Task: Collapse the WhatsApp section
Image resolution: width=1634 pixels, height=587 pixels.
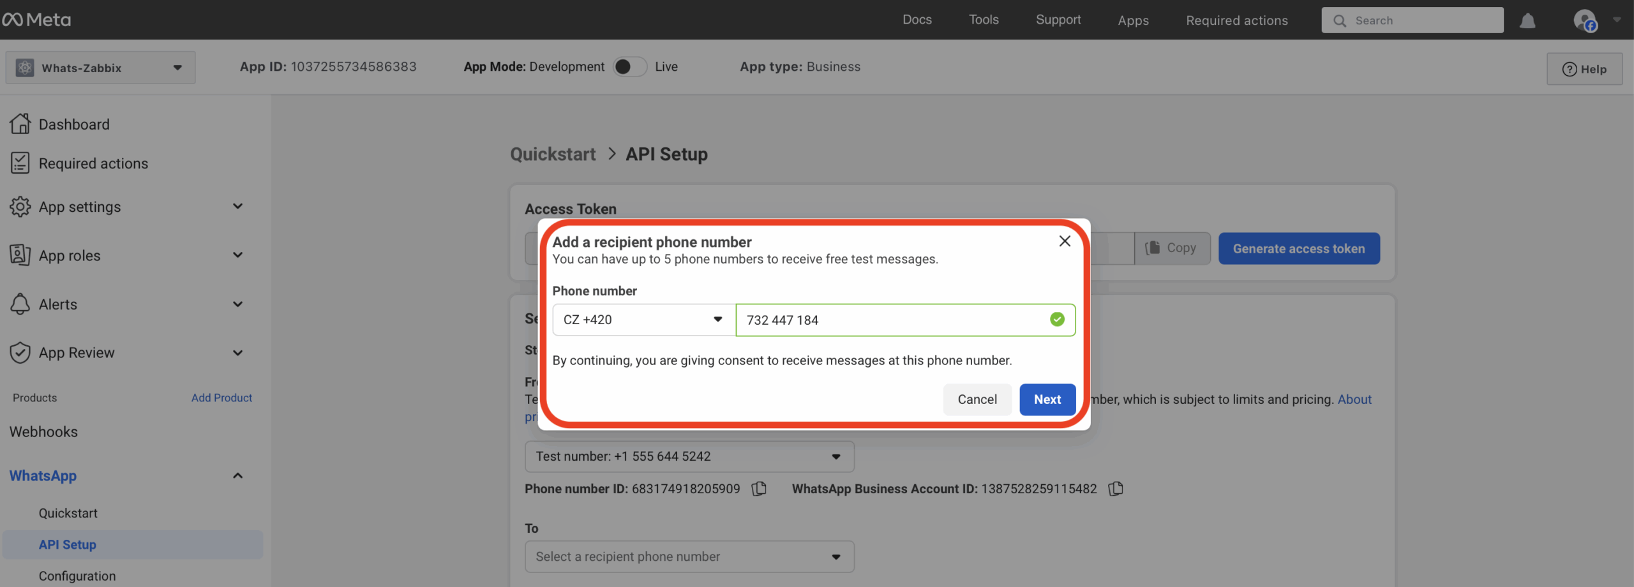Action: click(237, 475)
